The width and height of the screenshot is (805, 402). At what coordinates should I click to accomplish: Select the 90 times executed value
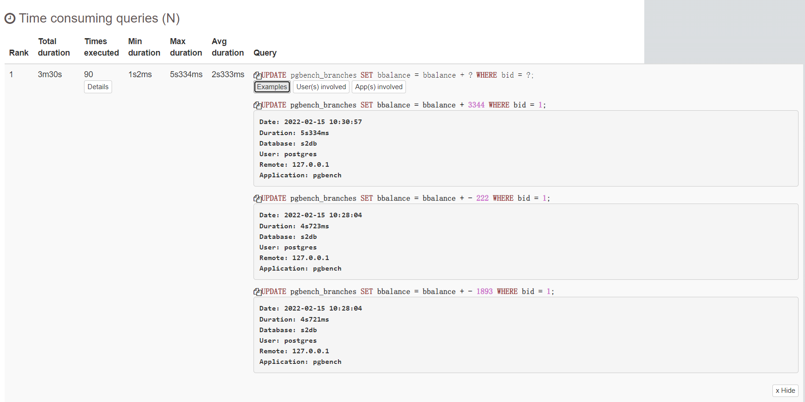tap(89, 74)
